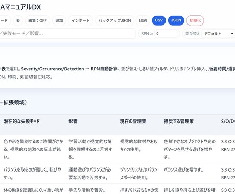Select the cell starting 体の動きを把握しにくい
The height and width of the screenshot is (194, 235).
[x=33, y=190]
